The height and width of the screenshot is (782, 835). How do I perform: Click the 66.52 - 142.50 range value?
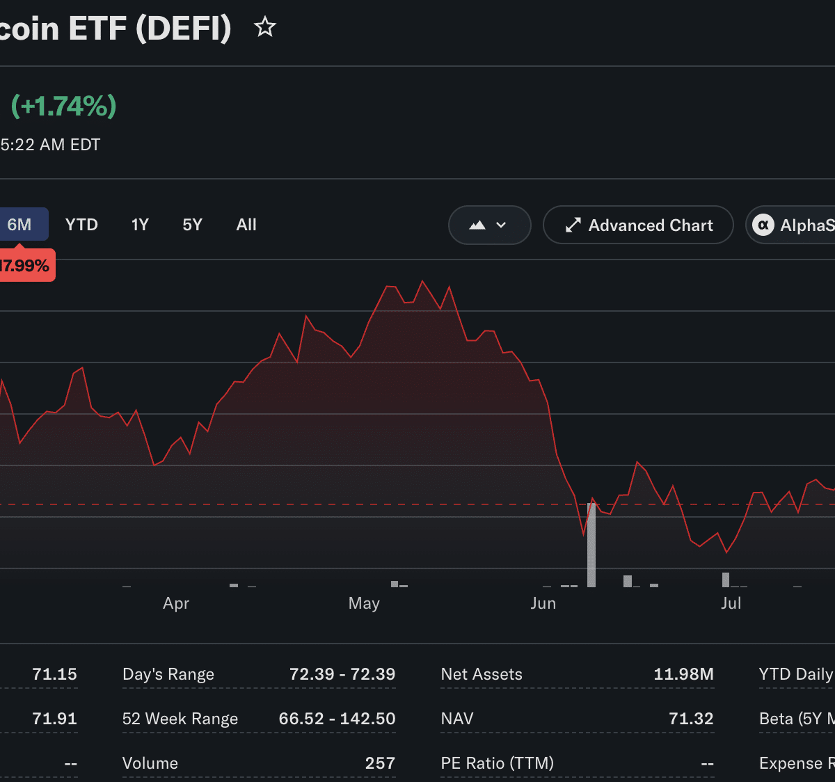click(x=337, y=719)
